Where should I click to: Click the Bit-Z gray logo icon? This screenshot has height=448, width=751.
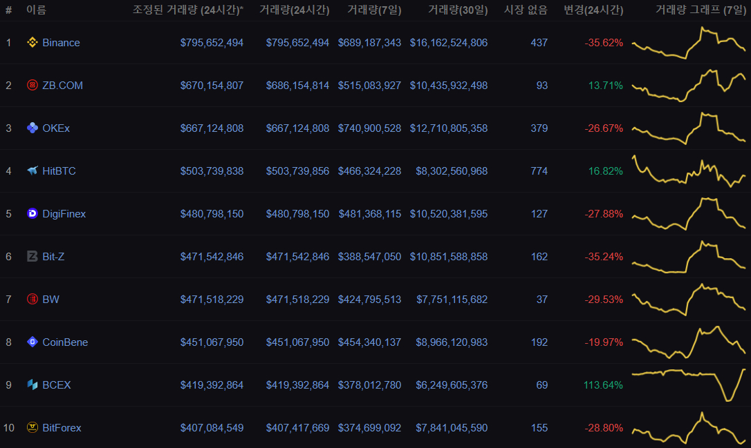pyautogui.click(x=32, y=256)
